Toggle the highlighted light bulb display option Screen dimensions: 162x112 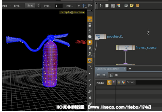90,43
